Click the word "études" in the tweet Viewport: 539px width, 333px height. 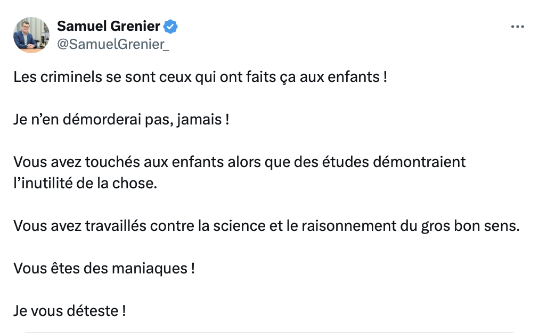(x=346, y=162)
